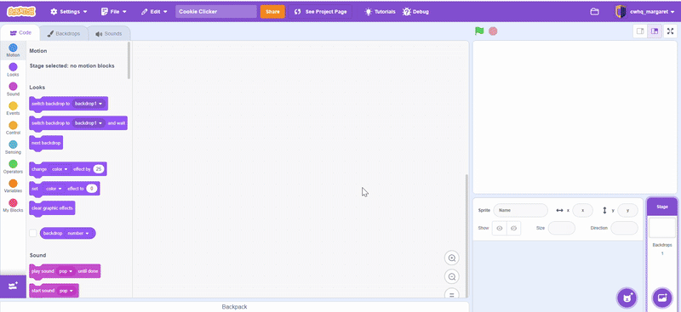The image size is (681, 312).
Task: Stop the project with red stop icon
Action: [x=493, y=31]
